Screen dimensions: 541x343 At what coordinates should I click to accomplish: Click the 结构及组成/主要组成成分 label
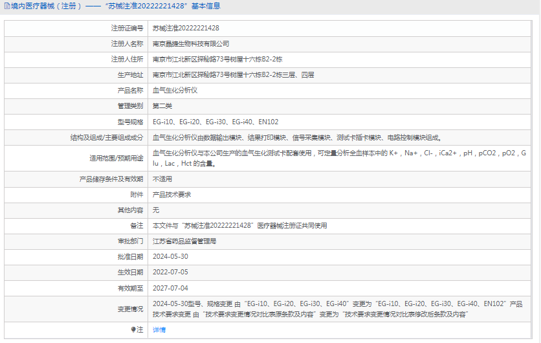[x=107, y=138]
